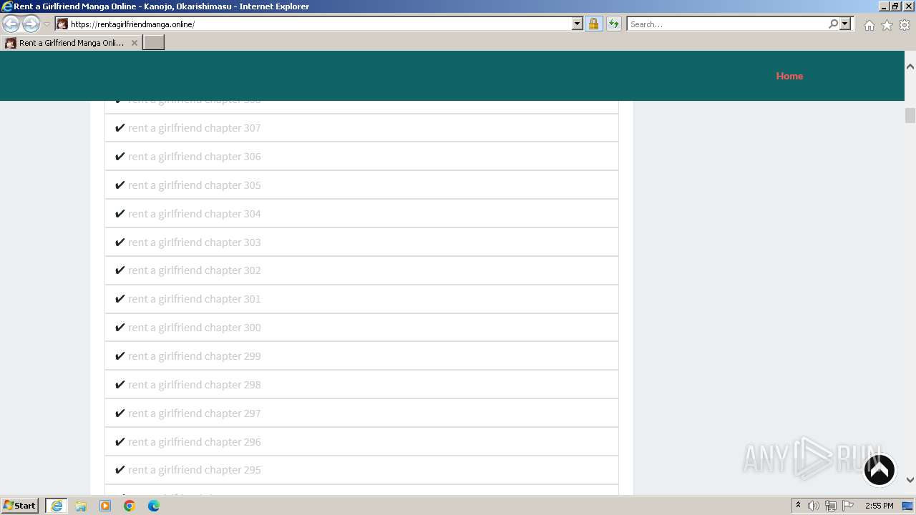Open rent a girlfriend chapter 296
Viewport: 916px width, 515px height.
(194, 442)
